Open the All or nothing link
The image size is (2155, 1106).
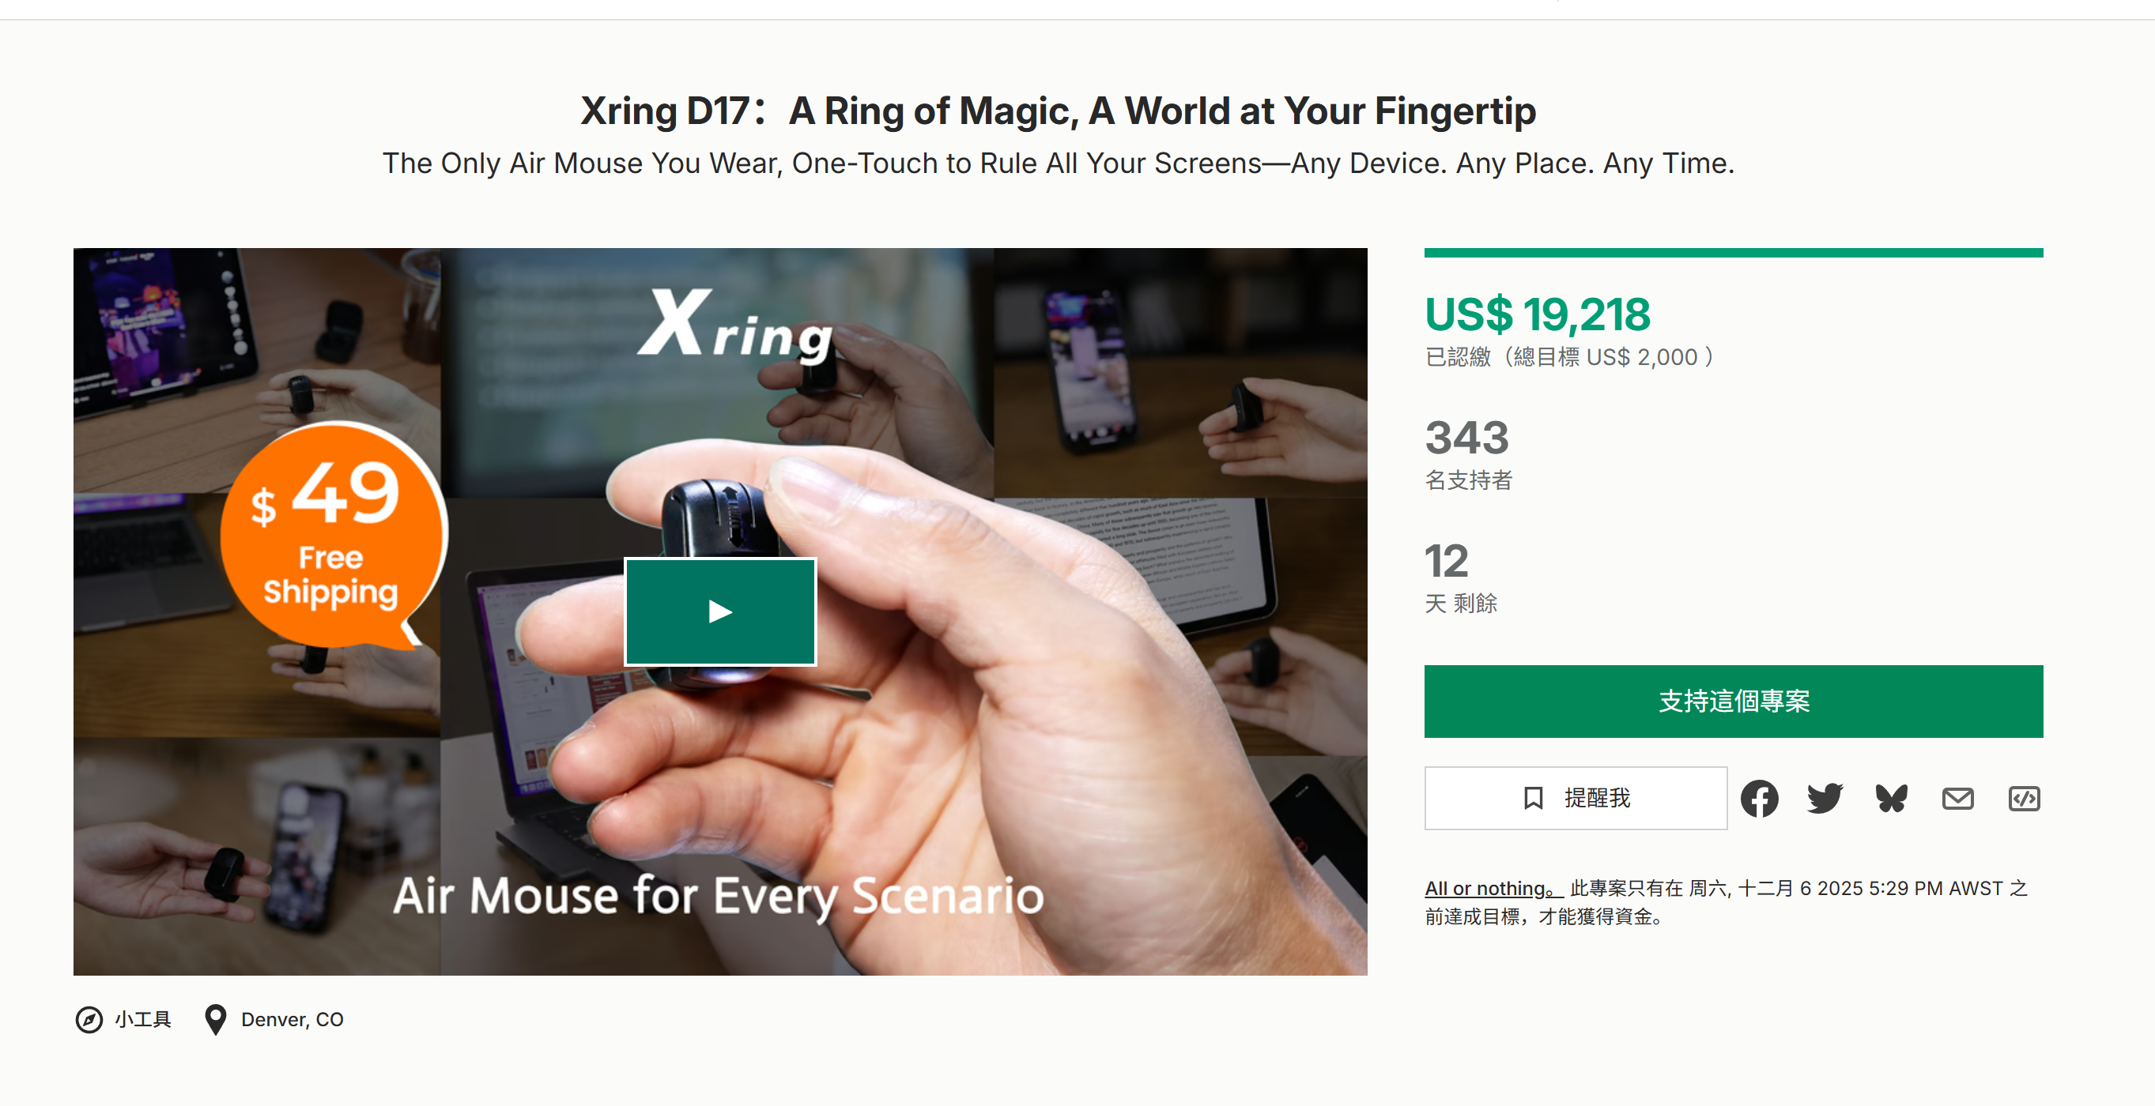click(1494, 888)
